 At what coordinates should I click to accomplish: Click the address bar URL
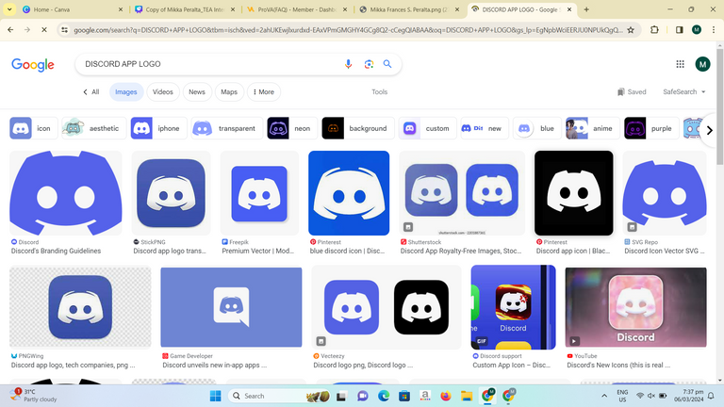coord(348,30)
